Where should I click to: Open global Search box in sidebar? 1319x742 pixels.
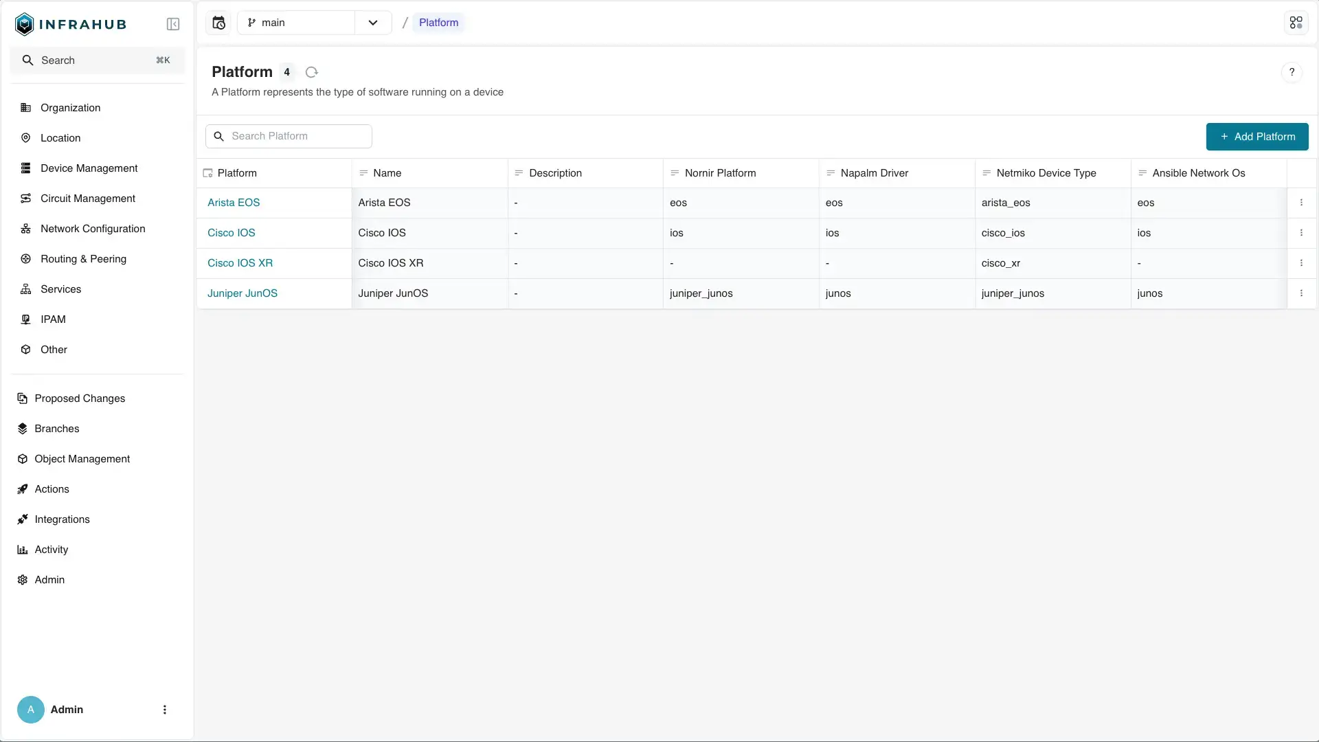click(x=98, y=60)
